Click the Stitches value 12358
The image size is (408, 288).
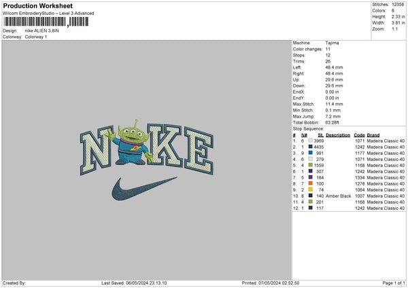coord(398,5)
